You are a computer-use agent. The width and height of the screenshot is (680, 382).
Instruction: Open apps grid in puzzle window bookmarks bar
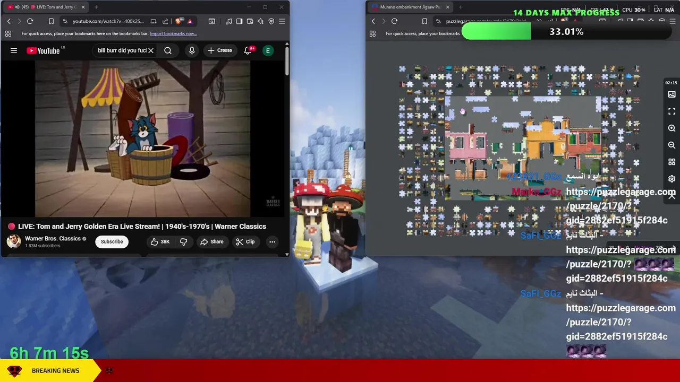tap(372, 33)
